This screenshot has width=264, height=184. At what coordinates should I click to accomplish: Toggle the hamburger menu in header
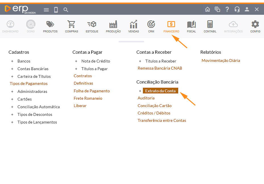(46, 10)
